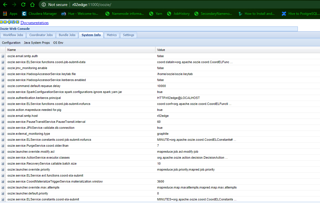Expand constants.coord-job-submit-nofuncs row
The height and width of the screenshot is (203, 320).
click(3, 140)
